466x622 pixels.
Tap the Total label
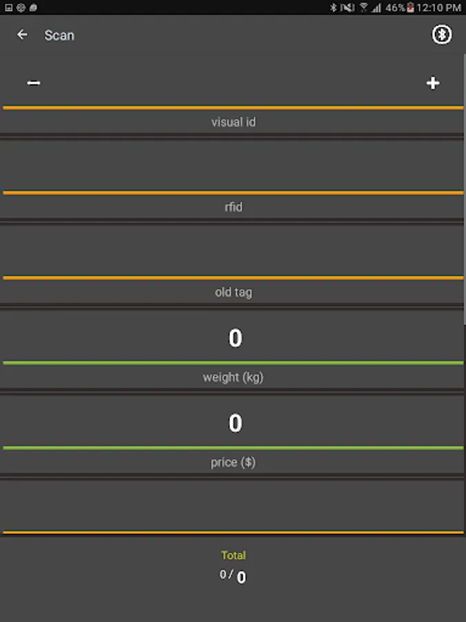point(233,555)
